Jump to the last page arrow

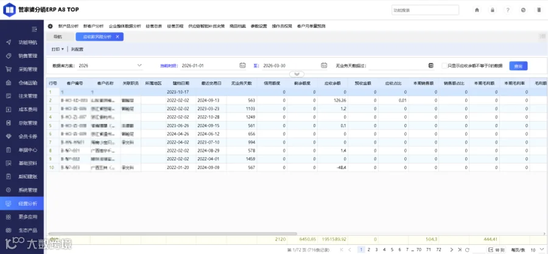click(x=459, y=250)
